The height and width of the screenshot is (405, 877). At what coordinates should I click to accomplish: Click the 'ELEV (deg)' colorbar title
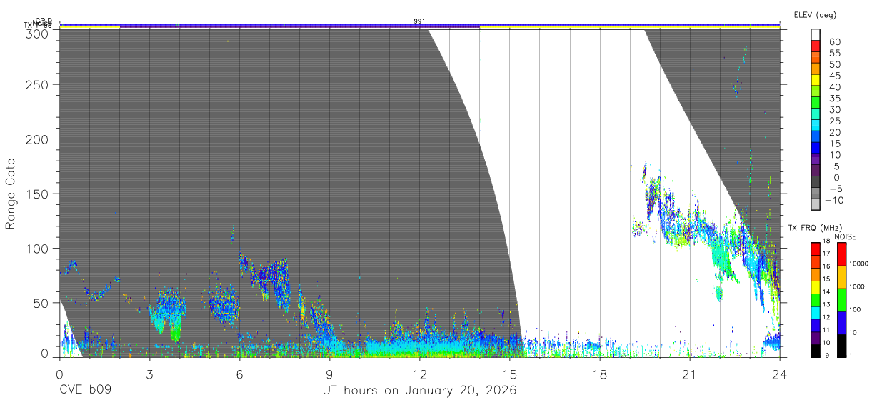click(815, 15)
